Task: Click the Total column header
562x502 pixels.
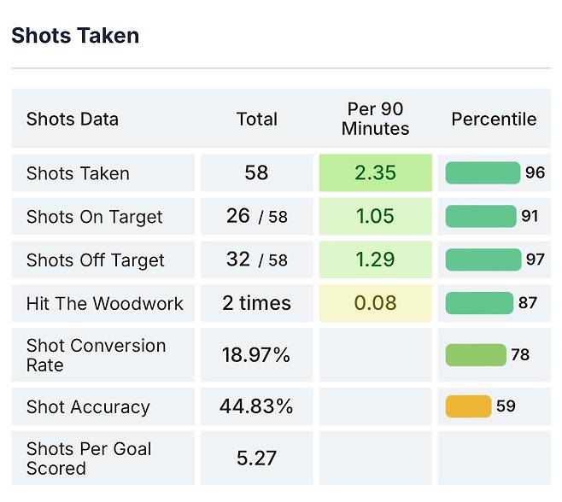Action: tap(257, 120)
